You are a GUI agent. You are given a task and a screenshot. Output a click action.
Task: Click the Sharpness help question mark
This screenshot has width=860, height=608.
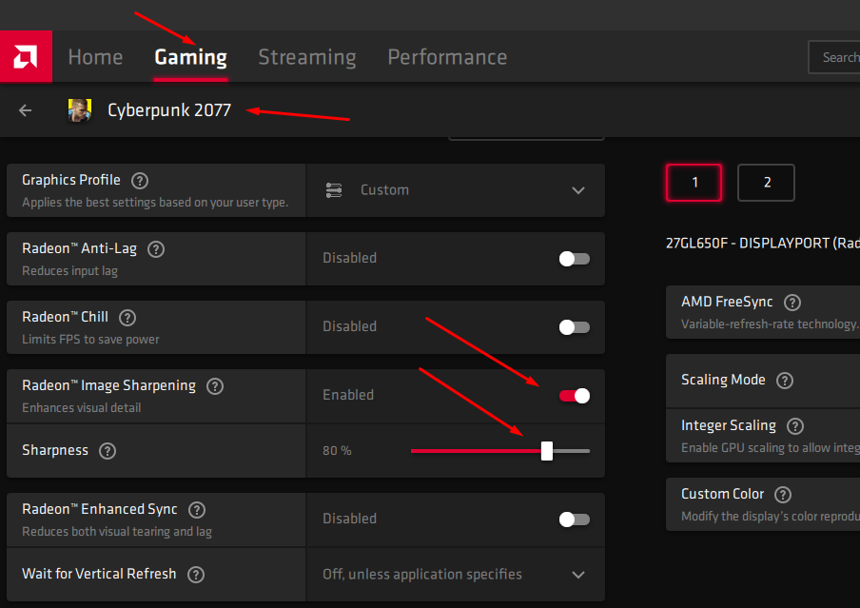[107, 451]
